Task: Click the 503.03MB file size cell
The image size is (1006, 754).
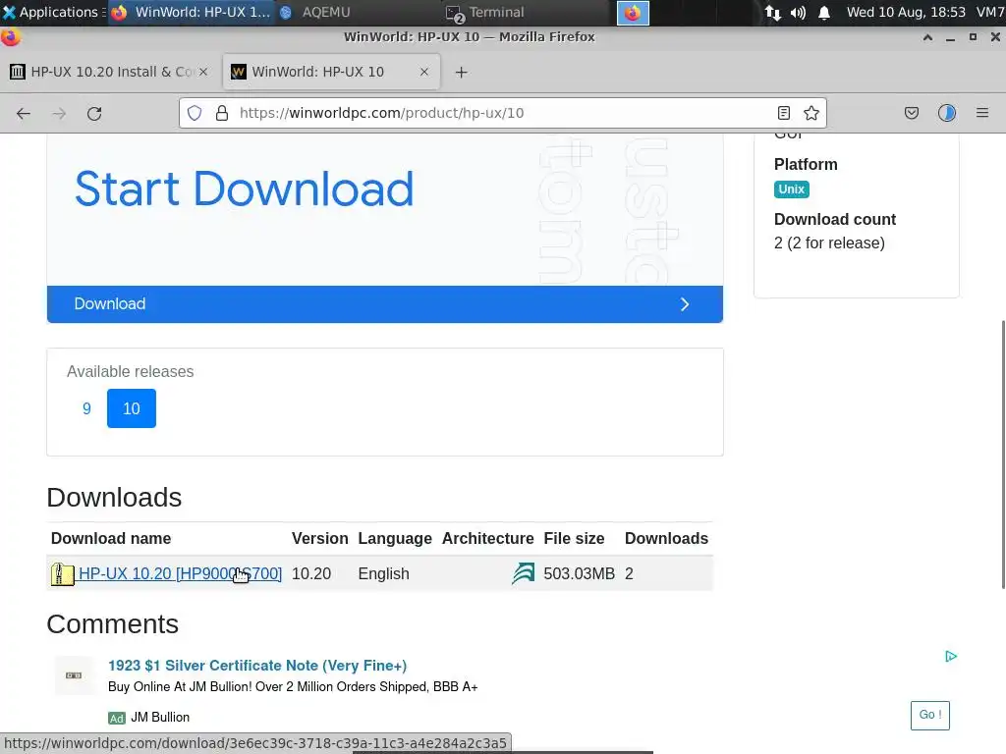Action: tap(579, 573)
